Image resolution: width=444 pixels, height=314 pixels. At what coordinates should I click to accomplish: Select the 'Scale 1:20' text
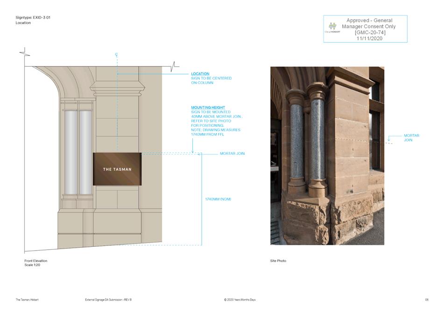coord(32,265)
